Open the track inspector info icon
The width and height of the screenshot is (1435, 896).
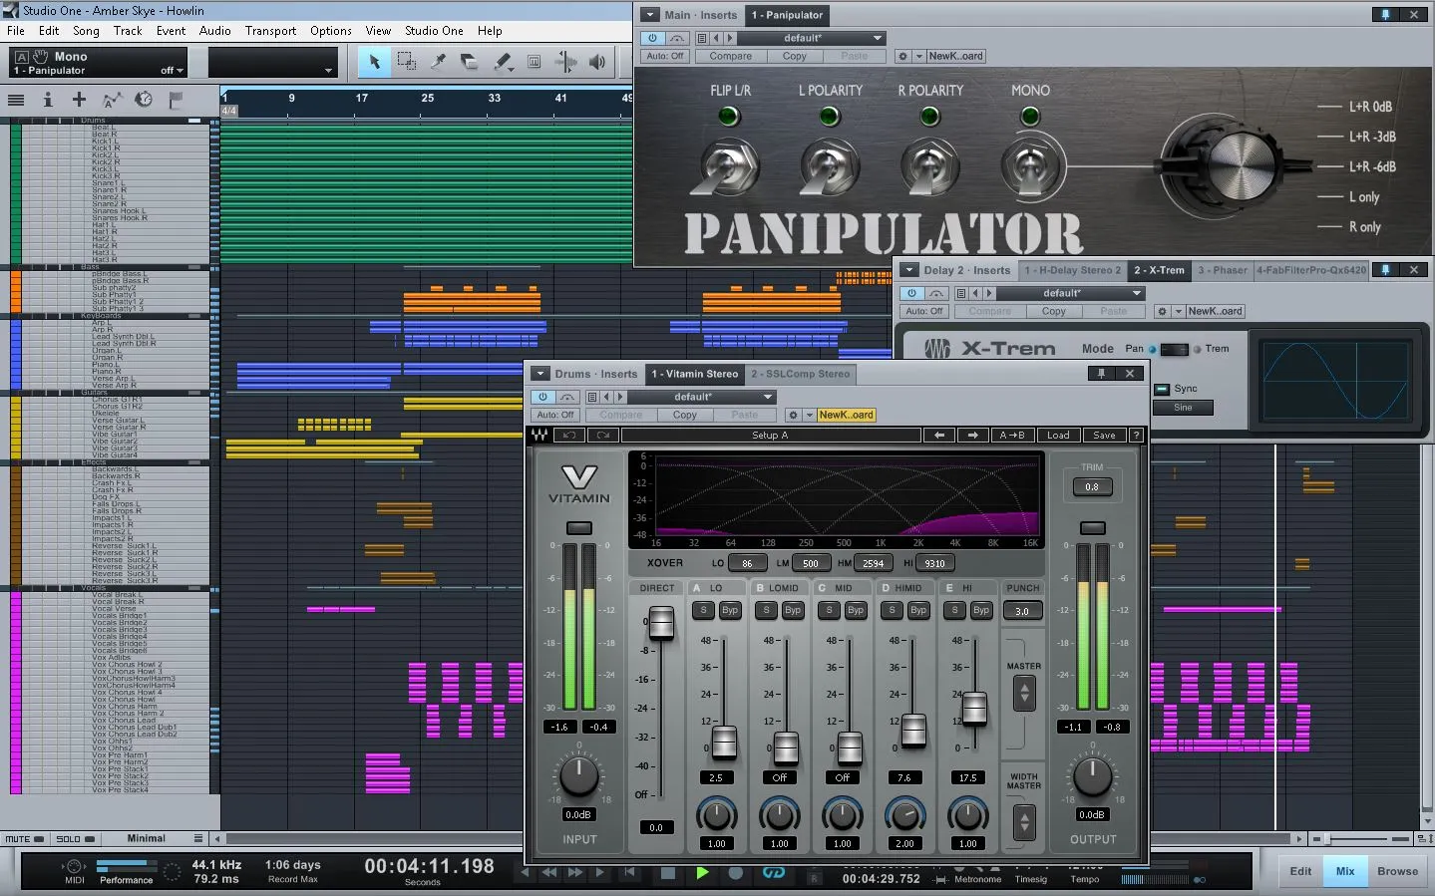[47, 100]
